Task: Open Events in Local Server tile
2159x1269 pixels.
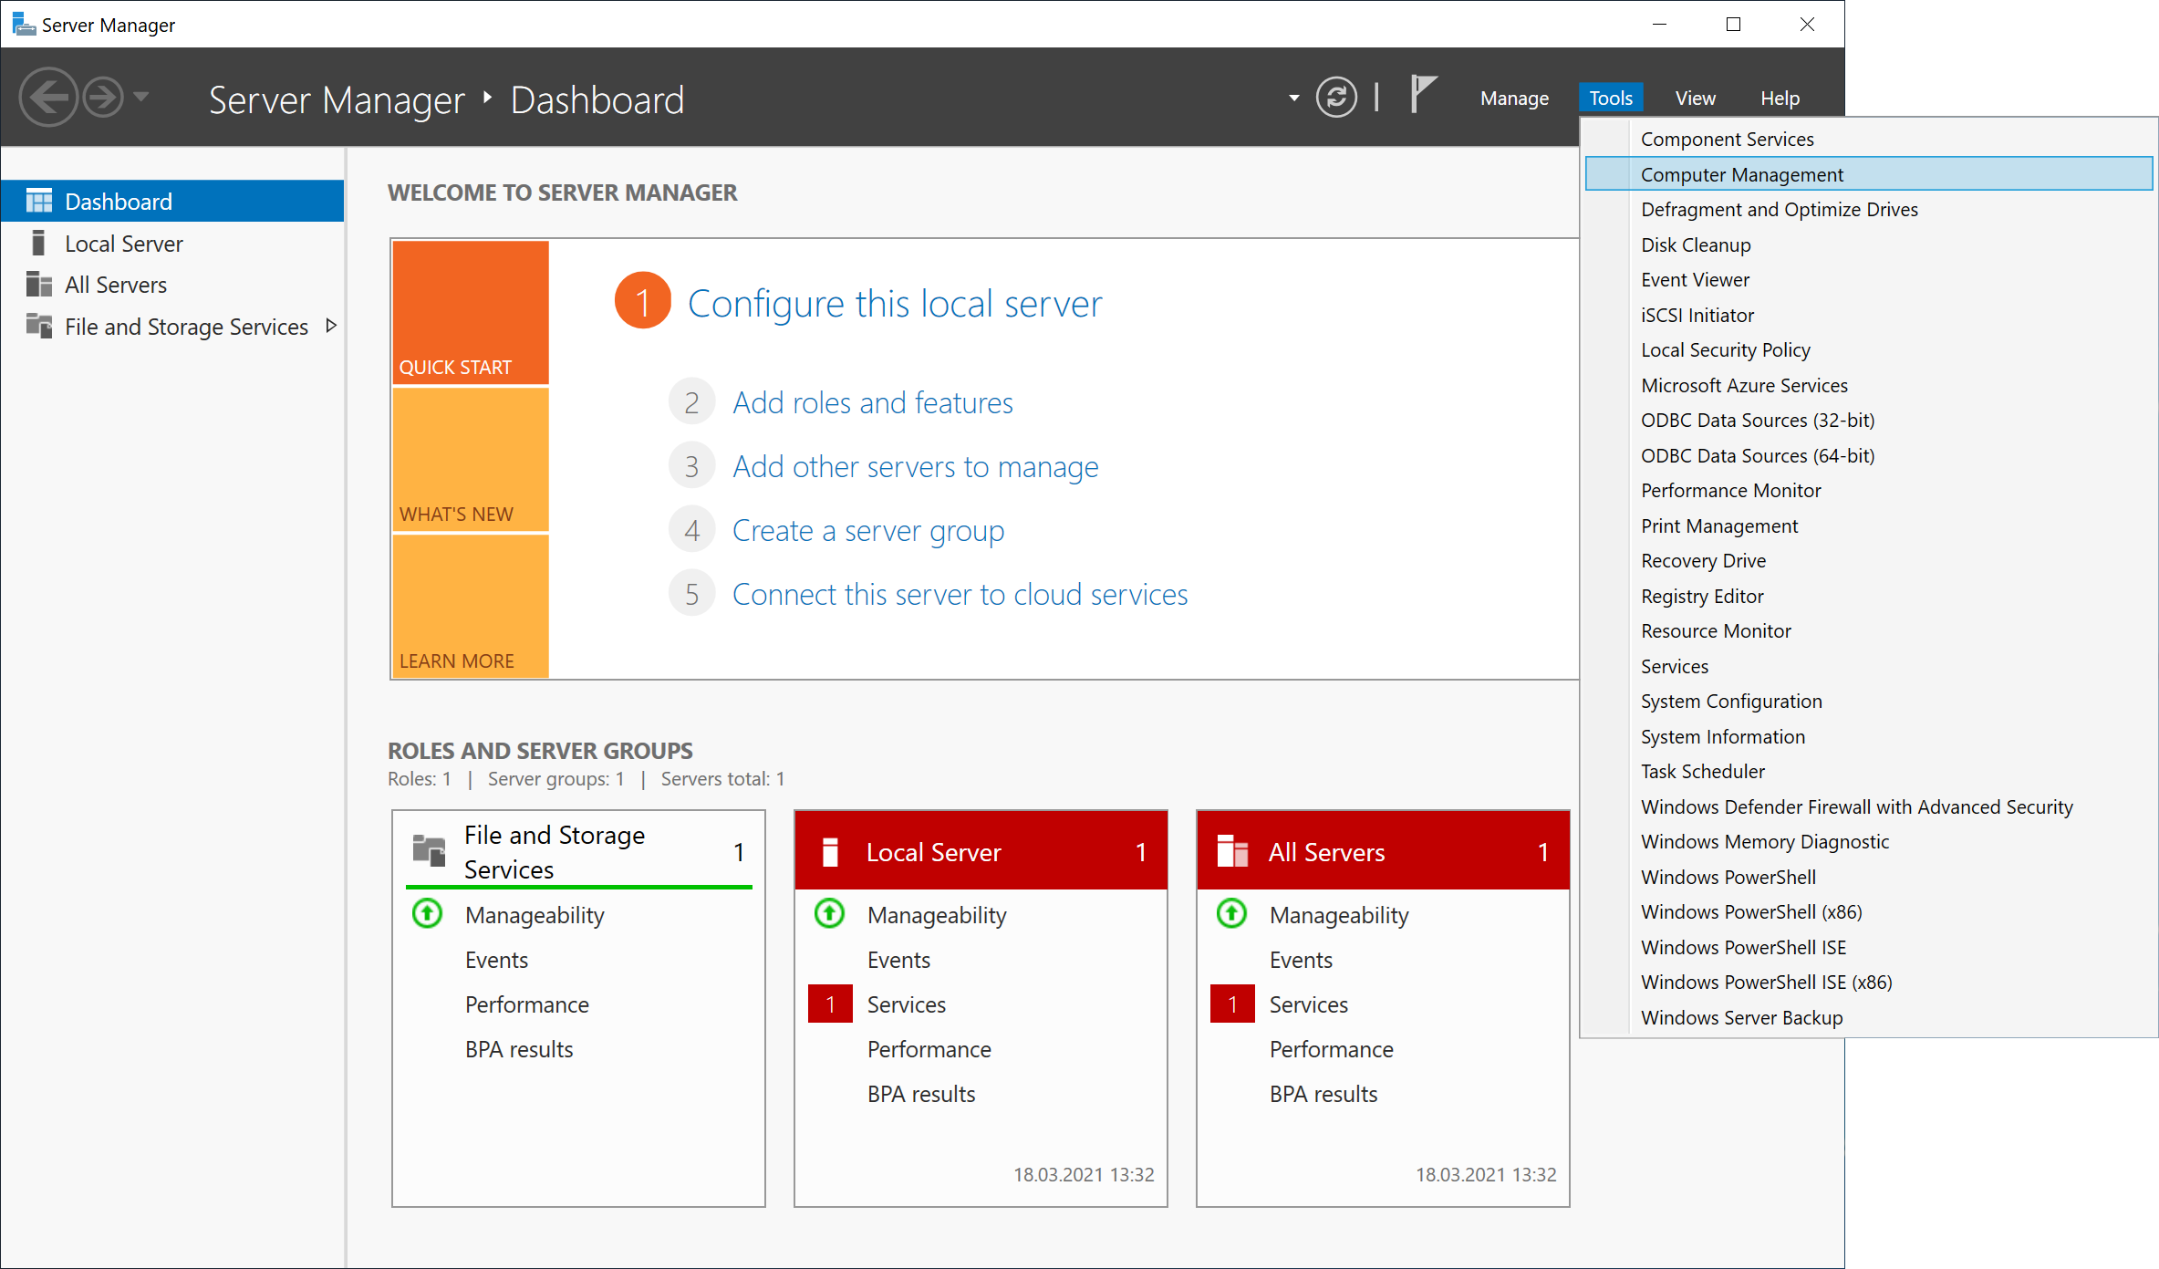Action: tap(898, 960)
